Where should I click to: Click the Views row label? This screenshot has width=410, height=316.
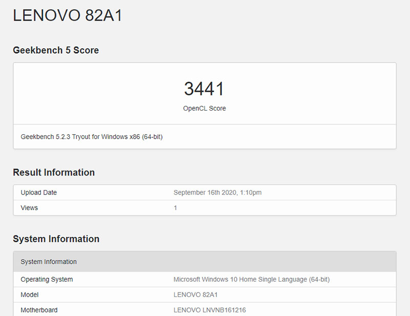point(29,208)
